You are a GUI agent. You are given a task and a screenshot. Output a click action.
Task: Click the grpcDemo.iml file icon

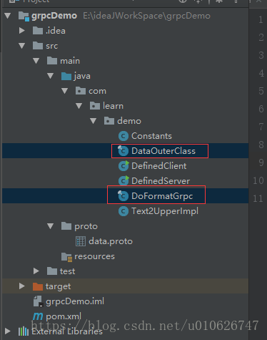pyautogui.click(x=38, y=301)
